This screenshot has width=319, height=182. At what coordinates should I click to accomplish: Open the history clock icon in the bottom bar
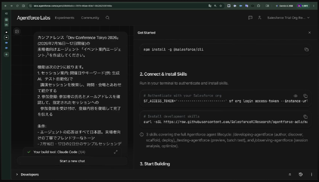coord(301,175)
